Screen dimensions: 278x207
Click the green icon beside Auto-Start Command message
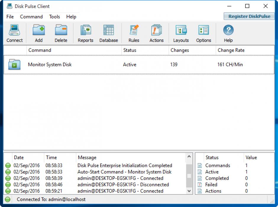pyautogui.click(x=8, y=172)
